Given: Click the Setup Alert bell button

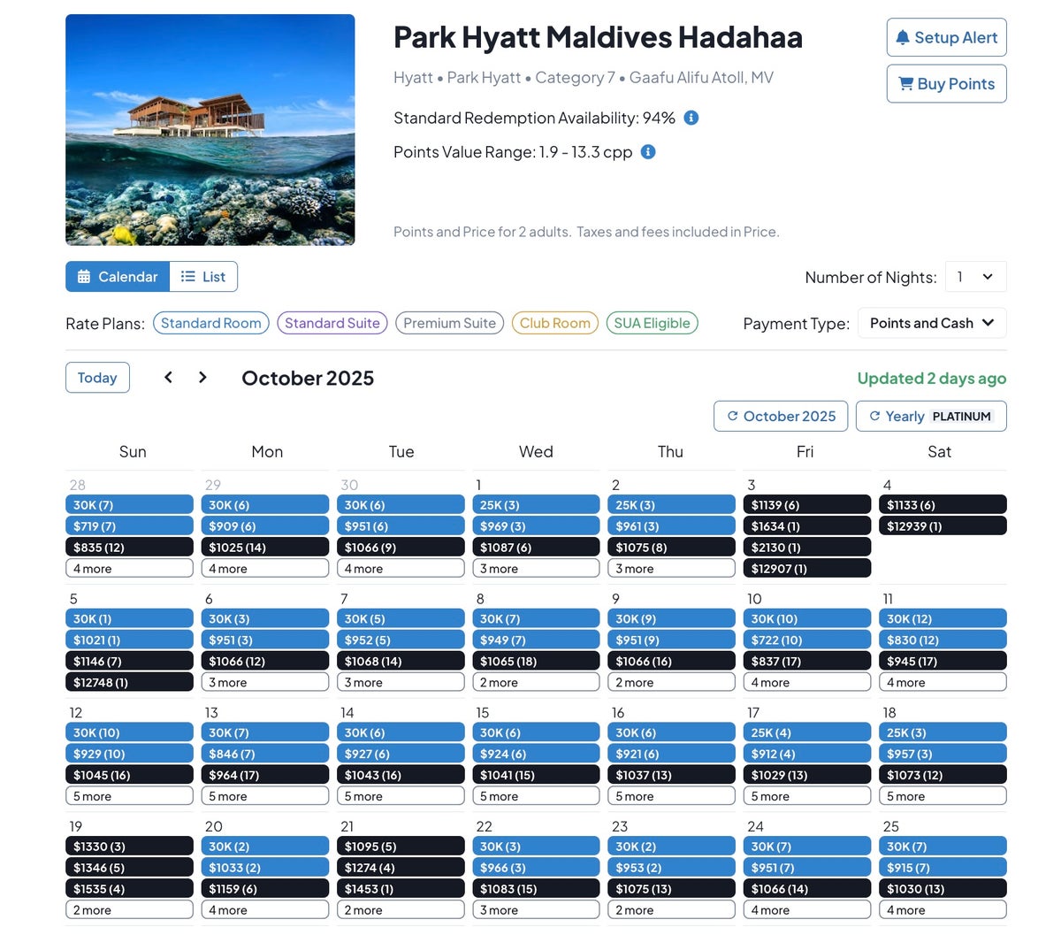Looking at the screenshot, I should point(946,38).
